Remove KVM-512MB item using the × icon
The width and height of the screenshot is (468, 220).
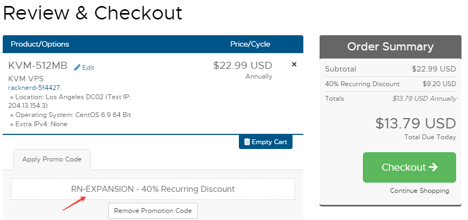click(x=294, y=64)
